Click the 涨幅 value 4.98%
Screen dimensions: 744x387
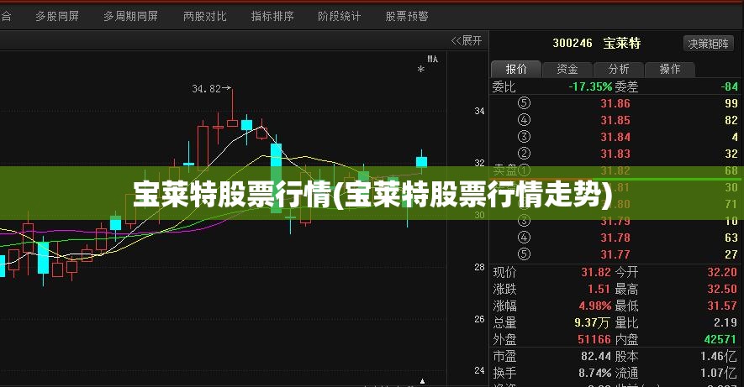point(594,306)
